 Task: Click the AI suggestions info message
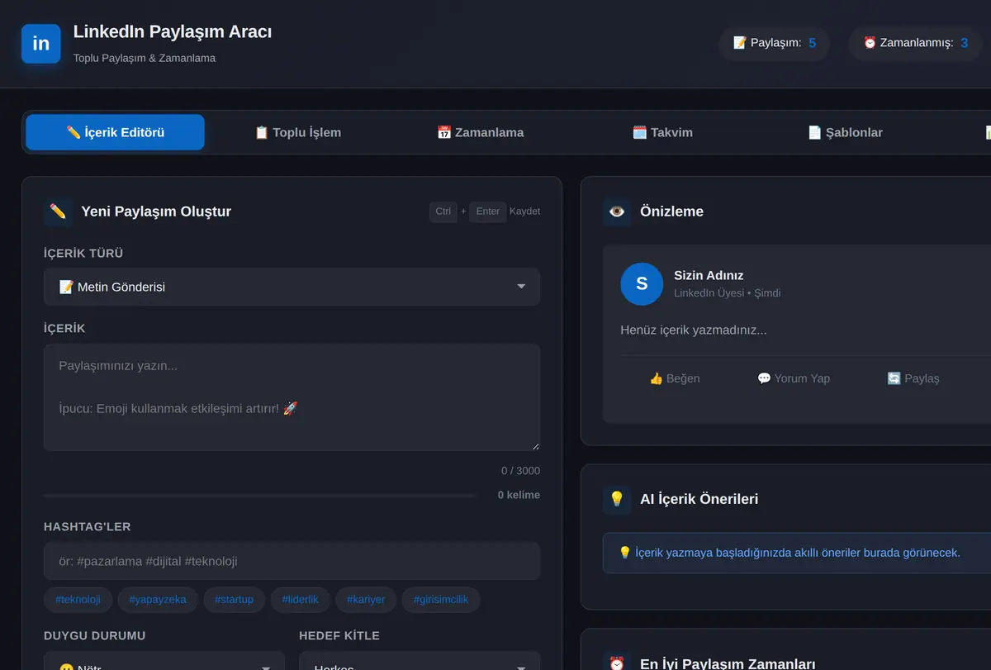797,553
